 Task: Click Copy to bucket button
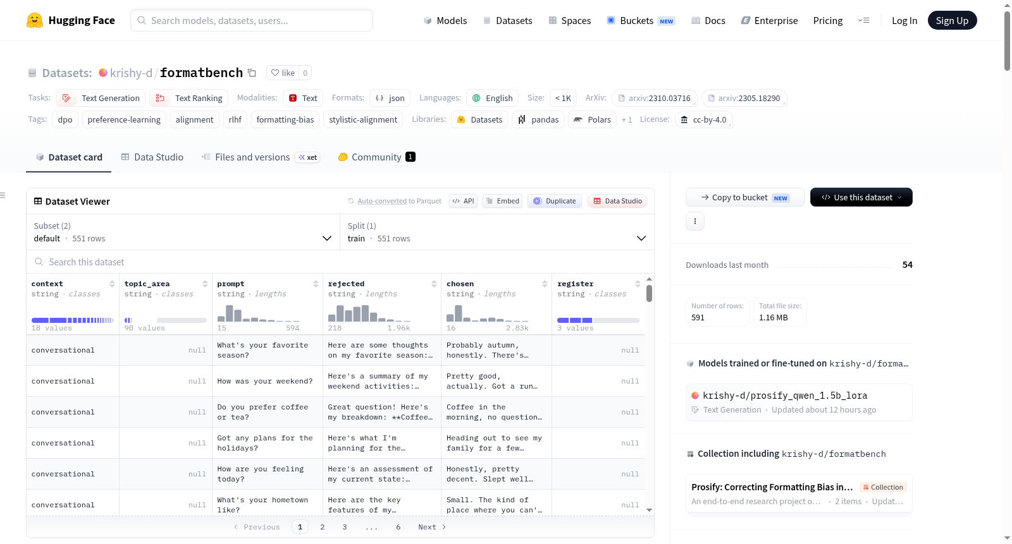point(745,197)
